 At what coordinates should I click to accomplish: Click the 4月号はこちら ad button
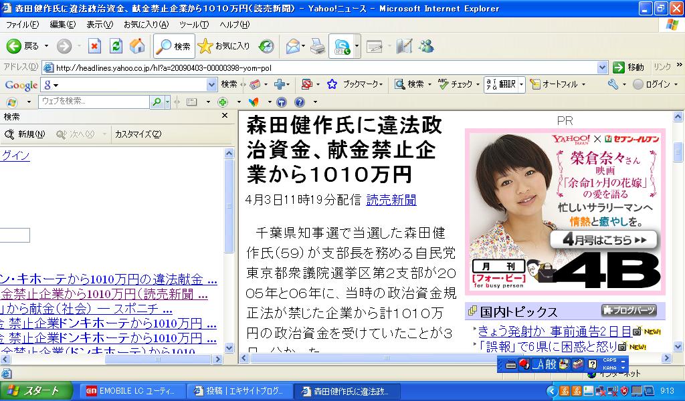[604, 239]
